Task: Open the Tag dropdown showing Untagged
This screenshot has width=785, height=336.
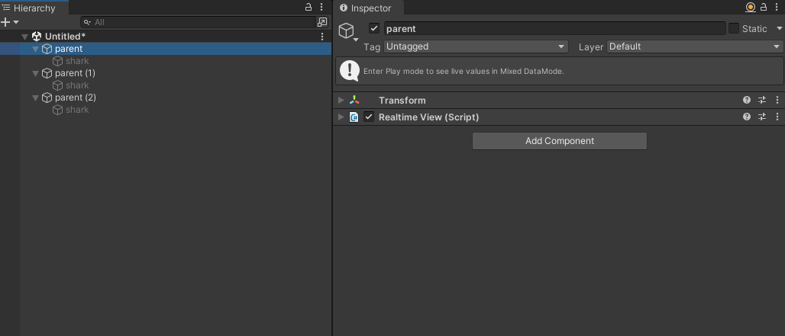Action: [476, 46]
